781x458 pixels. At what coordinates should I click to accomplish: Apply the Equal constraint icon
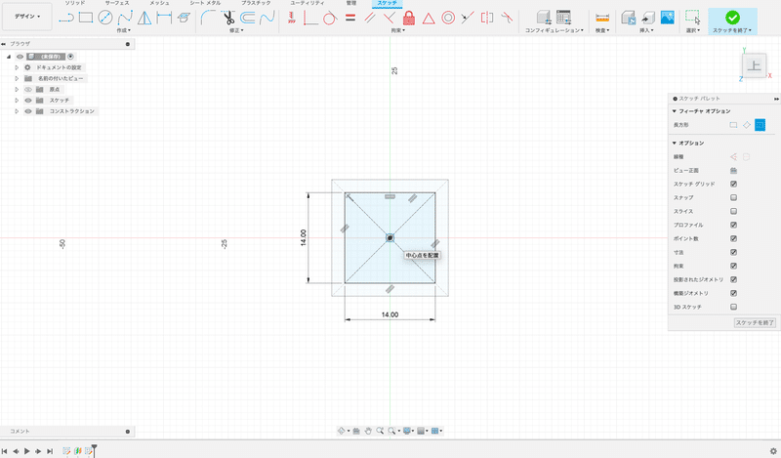[x=350, y=18]
